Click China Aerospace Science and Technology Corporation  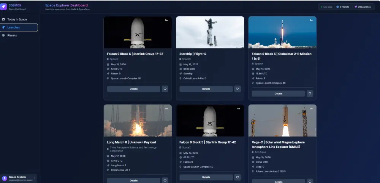tap(134, 149)
